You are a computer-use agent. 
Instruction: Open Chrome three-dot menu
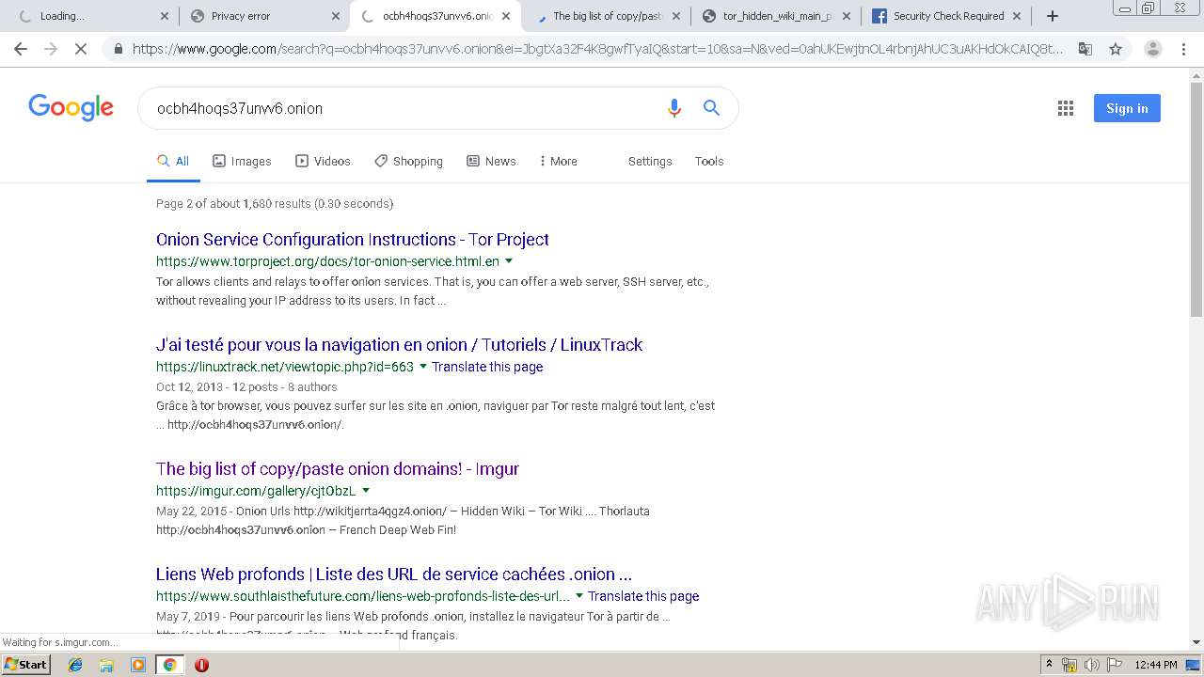(x=1183, y=49)
